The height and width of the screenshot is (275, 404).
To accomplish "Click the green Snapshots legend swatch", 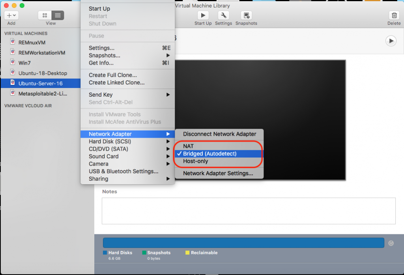I will coord(144,253).
